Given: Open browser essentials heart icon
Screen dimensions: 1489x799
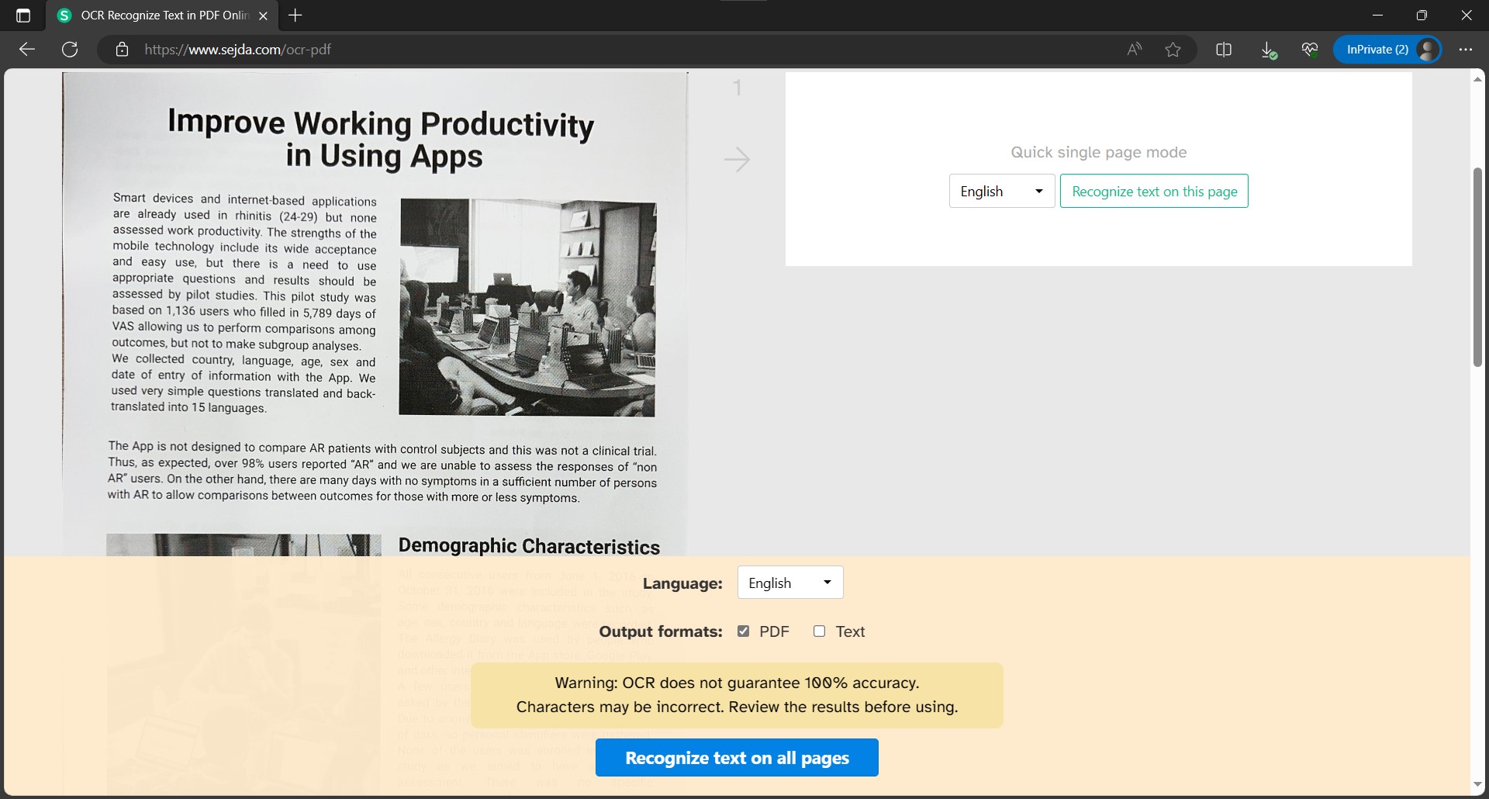Looking at the screenshot, I should tap(1310, 50).
